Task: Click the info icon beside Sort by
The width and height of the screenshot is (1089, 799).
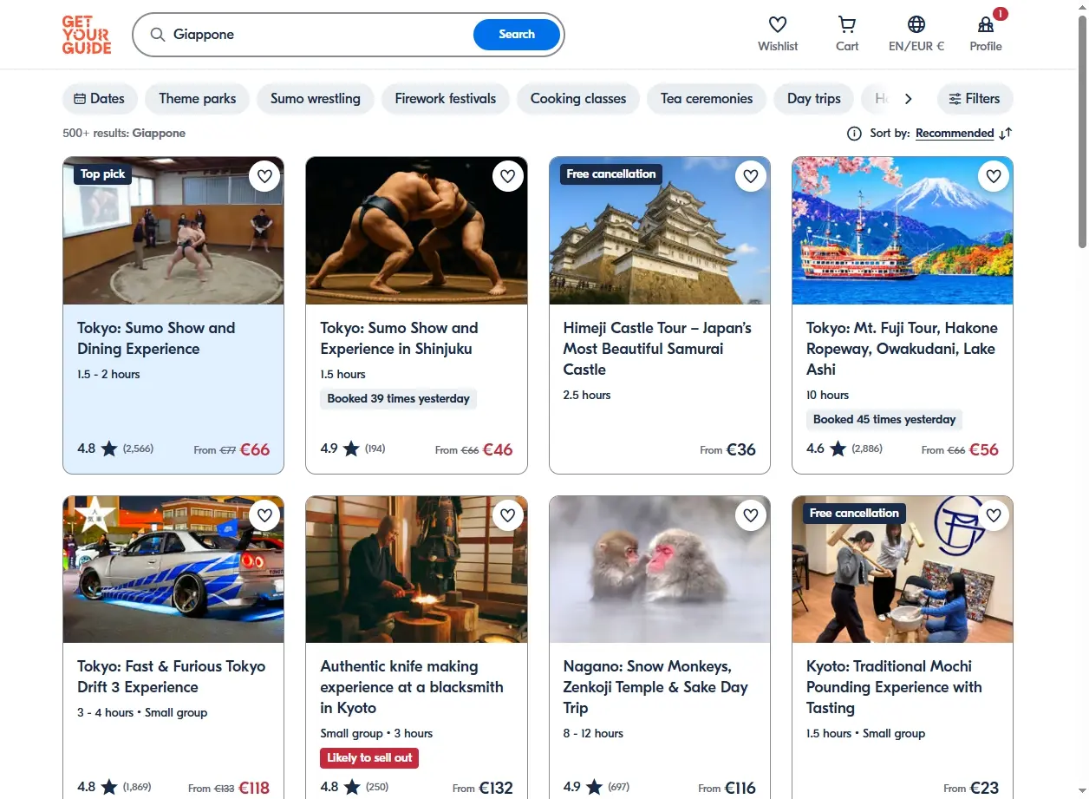Action: click(854, 134)
